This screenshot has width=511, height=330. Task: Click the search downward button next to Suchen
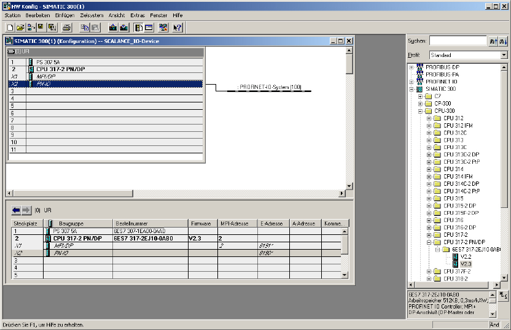(503, 41)
